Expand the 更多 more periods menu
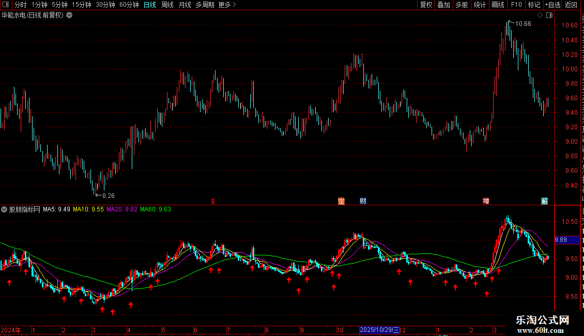Viewport: 584px width, 336px height. coord(227,5)
